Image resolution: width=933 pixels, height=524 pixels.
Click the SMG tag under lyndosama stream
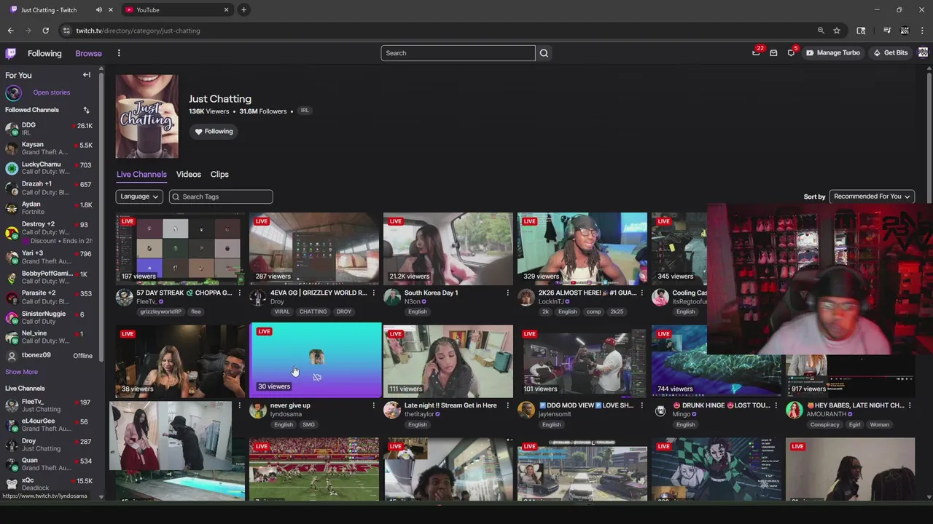click(308, 424)
